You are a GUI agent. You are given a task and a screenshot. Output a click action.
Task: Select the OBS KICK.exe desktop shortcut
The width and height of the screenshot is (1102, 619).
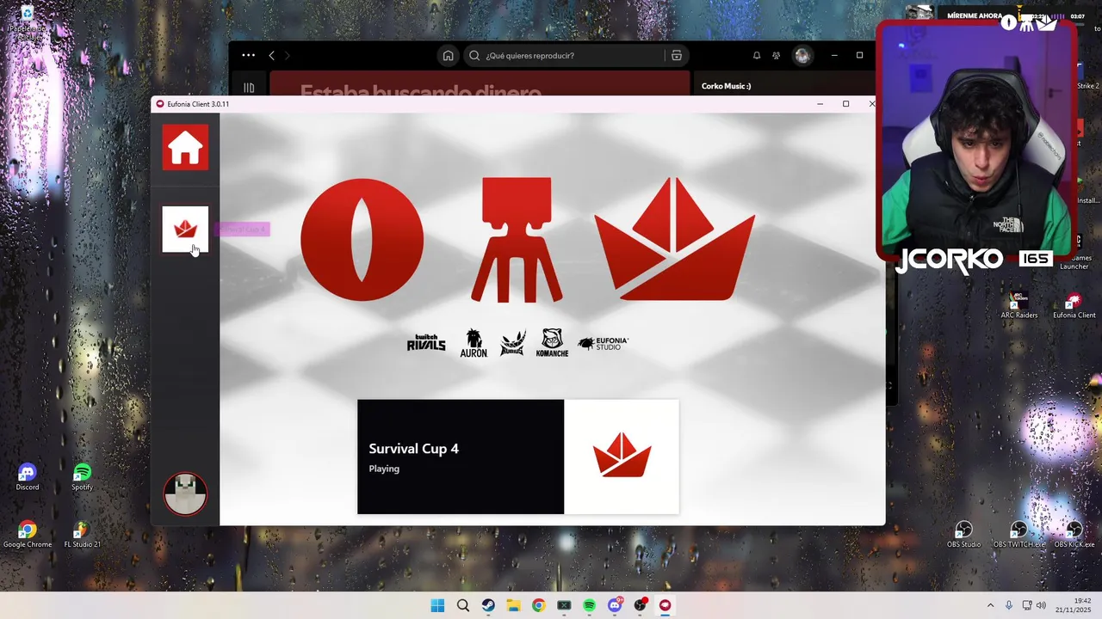click(1074, 535)
